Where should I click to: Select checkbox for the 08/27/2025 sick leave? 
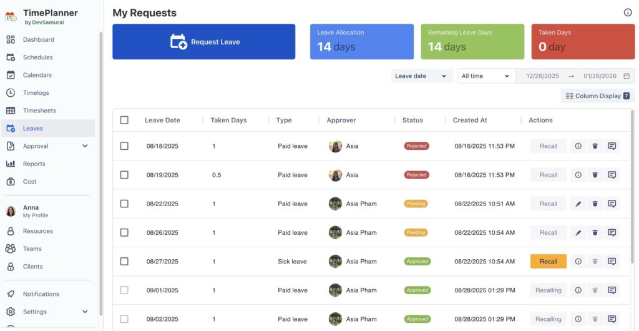(x=124, y=261)
